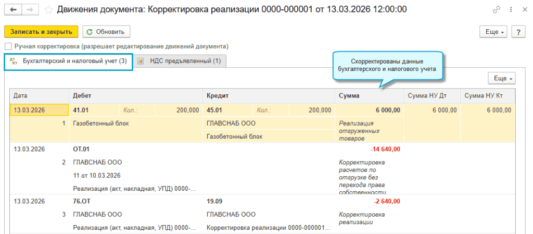Enable the Ручная корректировка checkbox
The image size is (533, 234).
(8, 46)
